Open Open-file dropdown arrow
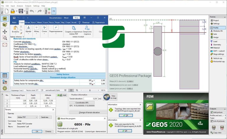This screenshot has width=227, height=139. [x=17, y=11]
